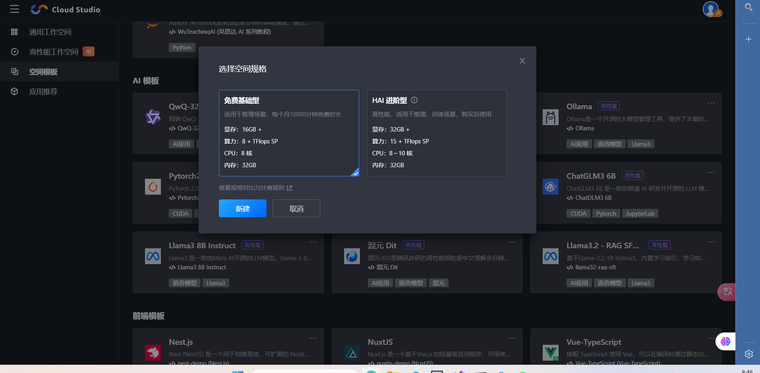Image resolution: width=760 pixels, height=373 pixels.
Task: Click the Llama3 8B Instruct Meta icon
Action: (x=153, y=256)
